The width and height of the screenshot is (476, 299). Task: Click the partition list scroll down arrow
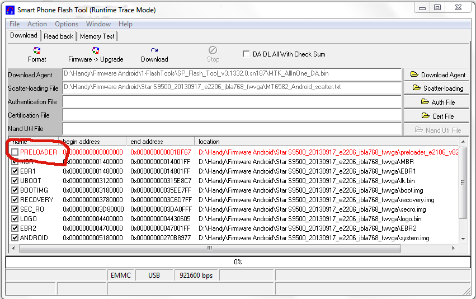coord(463,239)
